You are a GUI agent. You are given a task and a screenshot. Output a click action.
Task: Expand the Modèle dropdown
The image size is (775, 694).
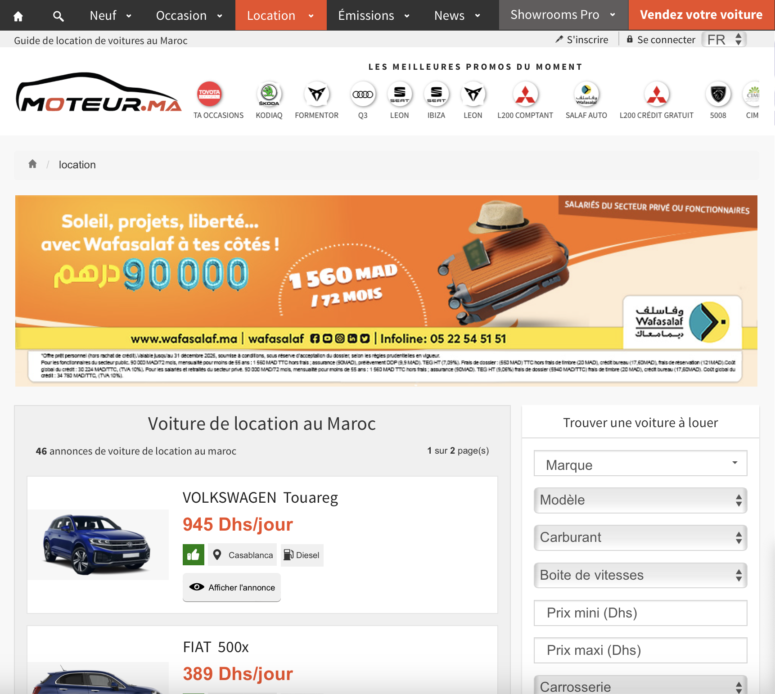tap(640, 500)
